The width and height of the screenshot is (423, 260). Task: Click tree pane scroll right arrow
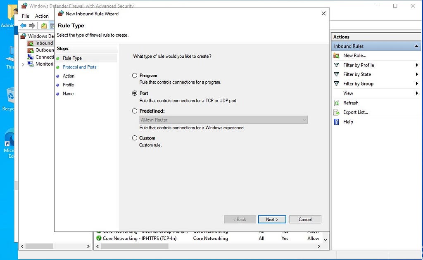(88, 246)
